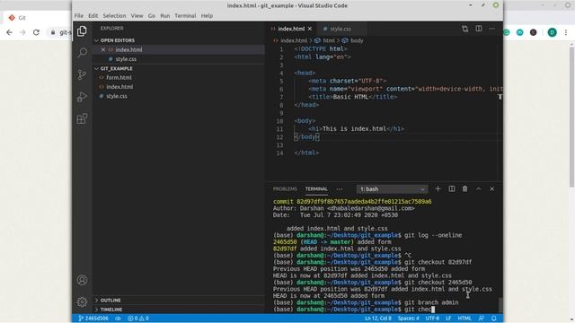
Task: Maximize the terminal panel size
Action: coord(479,189)
